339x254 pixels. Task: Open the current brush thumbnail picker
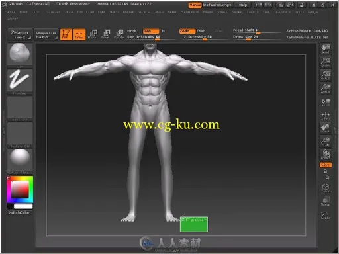point(20,54)
